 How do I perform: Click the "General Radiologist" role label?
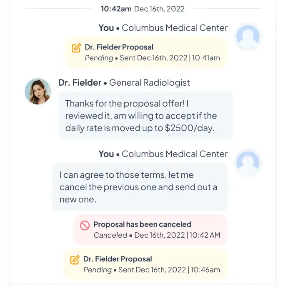(x=150, y=83)
